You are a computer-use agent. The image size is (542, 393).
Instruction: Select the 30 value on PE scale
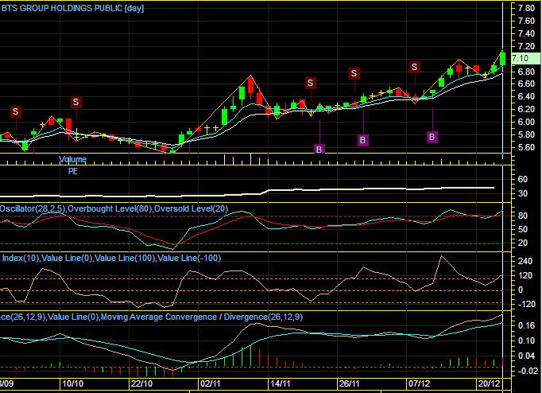(523, 194)
